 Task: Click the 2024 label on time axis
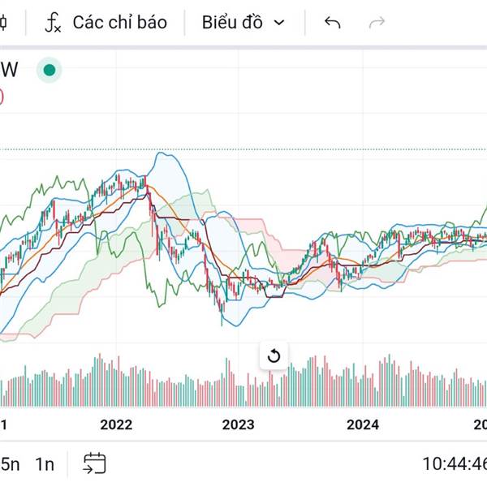coord(363,425)
